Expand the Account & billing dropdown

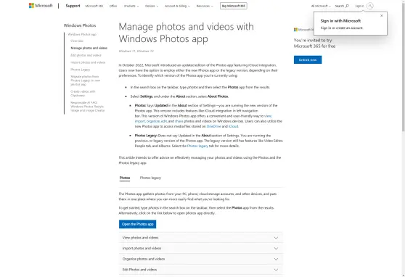[x=177, y=6]
